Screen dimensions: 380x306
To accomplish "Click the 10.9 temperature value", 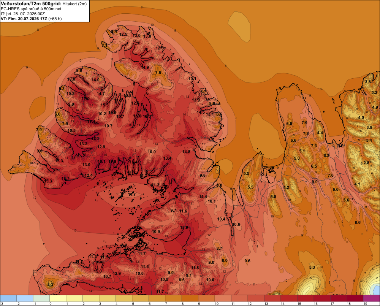I will click(x=156, y=231).
